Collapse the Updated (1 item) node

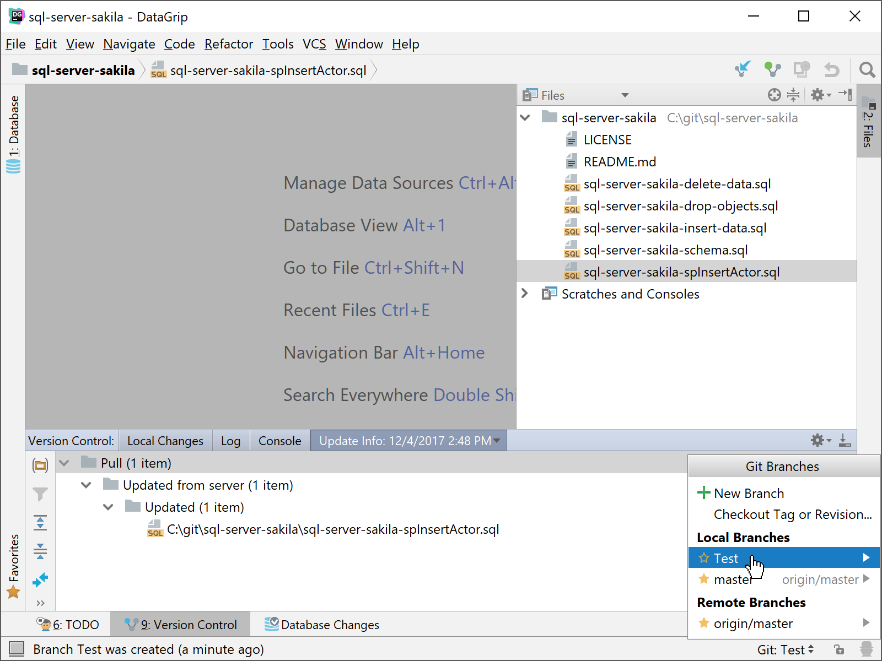[x=108, y=507]
